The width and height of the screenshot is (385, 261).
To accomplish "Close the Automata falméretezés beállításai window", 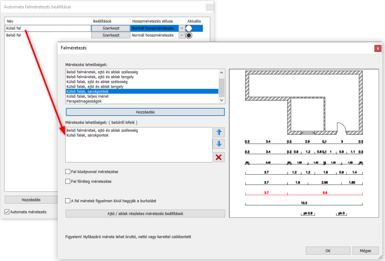I will tap(209, 7).
